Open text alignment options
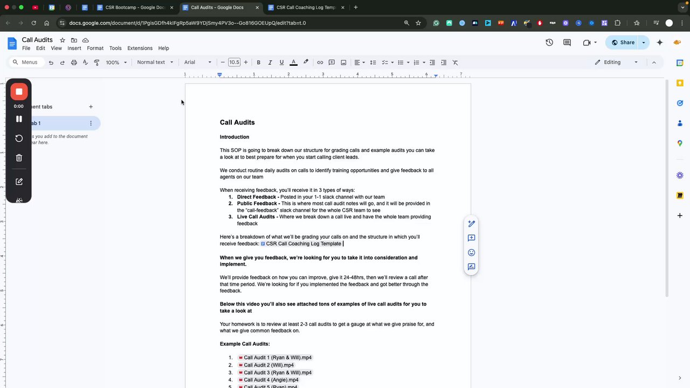Screen dimensions: 690x388 360,63
